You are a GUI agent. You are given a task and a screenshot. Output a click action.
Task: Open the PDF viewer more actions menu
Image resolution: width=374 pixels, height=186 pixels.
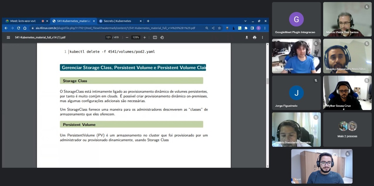262,38
